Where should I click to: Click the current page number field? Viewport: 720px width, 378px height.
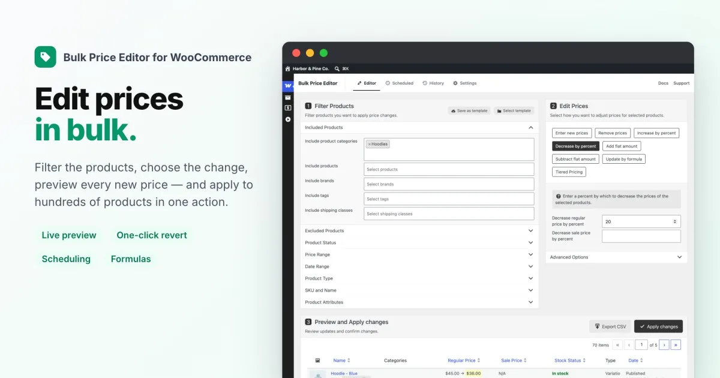[641, 345]
